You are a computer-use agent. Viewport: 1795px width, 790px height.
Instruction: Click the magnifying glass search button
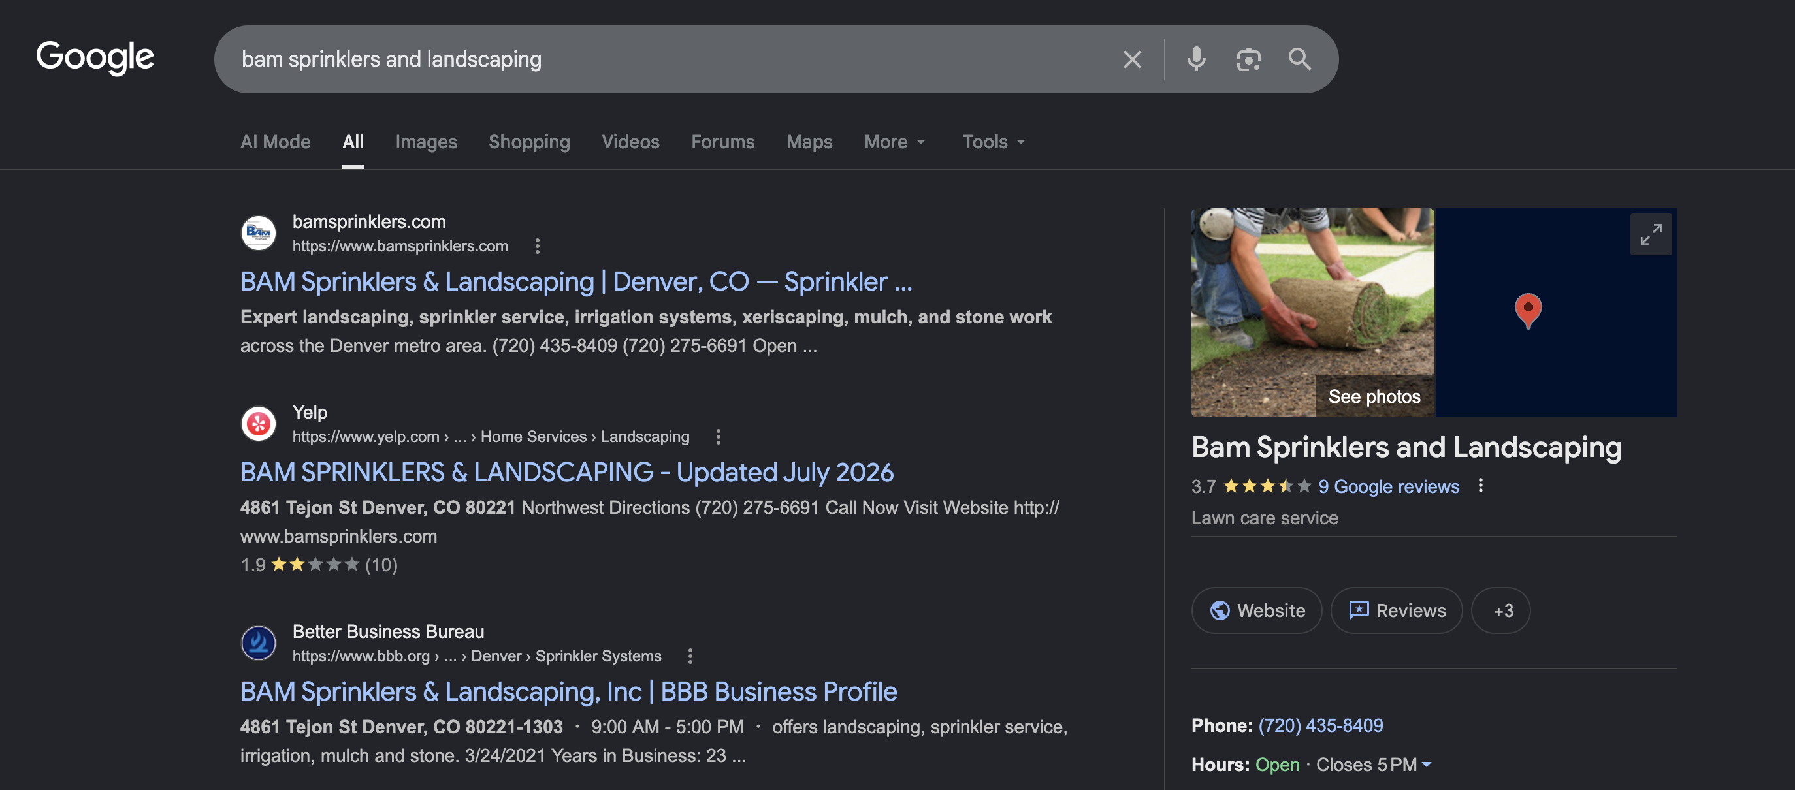(1300, 60)
